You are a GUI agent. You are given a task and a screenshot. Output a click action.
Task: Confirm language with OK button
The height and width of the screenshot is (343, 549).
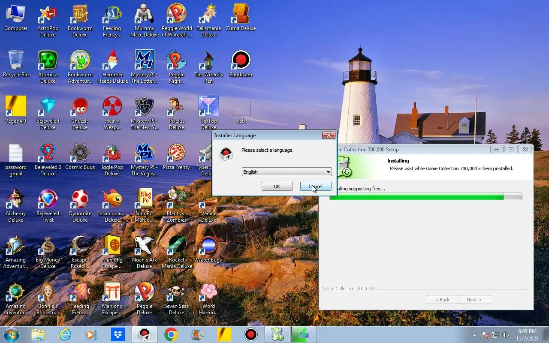277,187
